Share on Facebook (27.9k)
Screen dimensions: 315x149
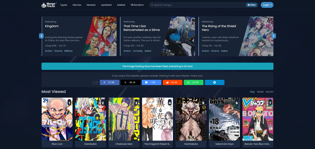[x=110, y=82]
